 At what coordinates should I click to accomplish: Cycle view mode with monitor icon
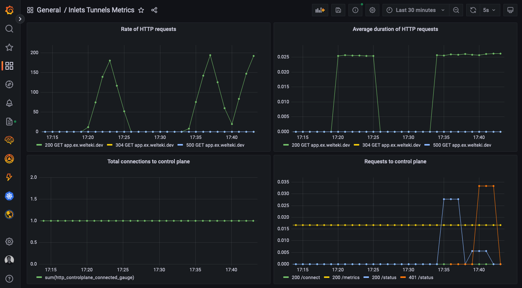click(510, 10)
